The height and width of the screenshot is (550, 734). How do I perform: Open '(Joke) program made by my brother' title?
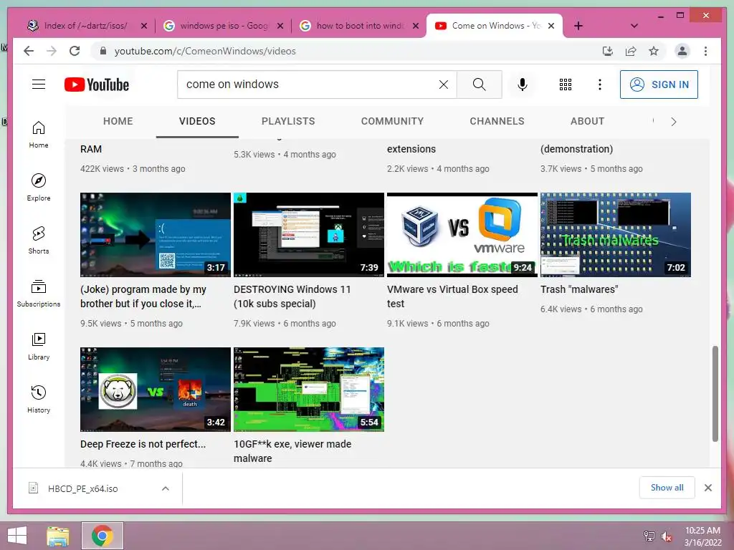(x=143, y=296)
